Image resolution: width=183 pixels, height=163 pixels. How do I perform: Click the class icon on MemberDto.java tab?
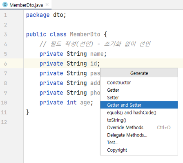click(x=5, y=5)
